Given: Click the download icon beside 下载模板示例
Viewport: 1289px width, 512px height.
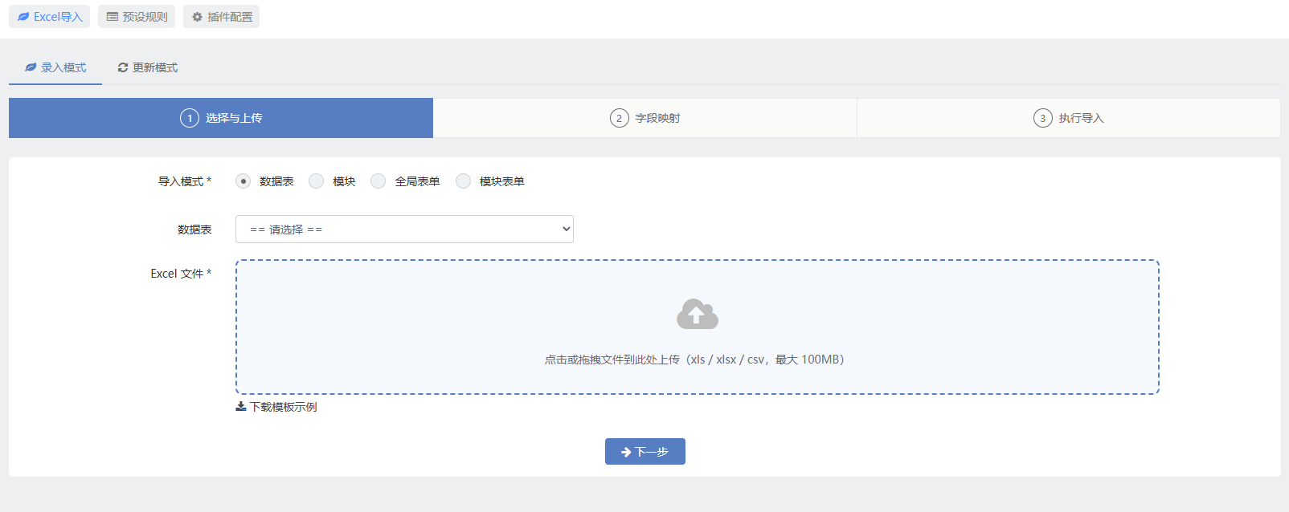Looking at the screenshot, I should (241, 407).
